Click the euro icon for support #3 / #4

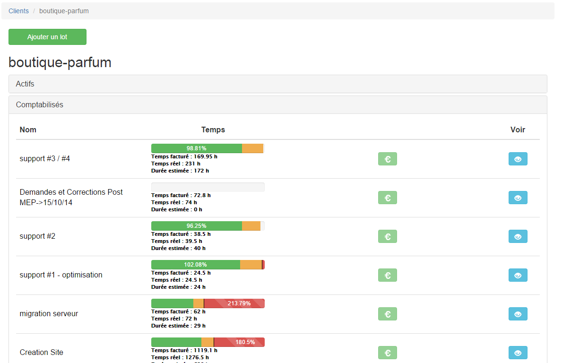pos(387,159)
